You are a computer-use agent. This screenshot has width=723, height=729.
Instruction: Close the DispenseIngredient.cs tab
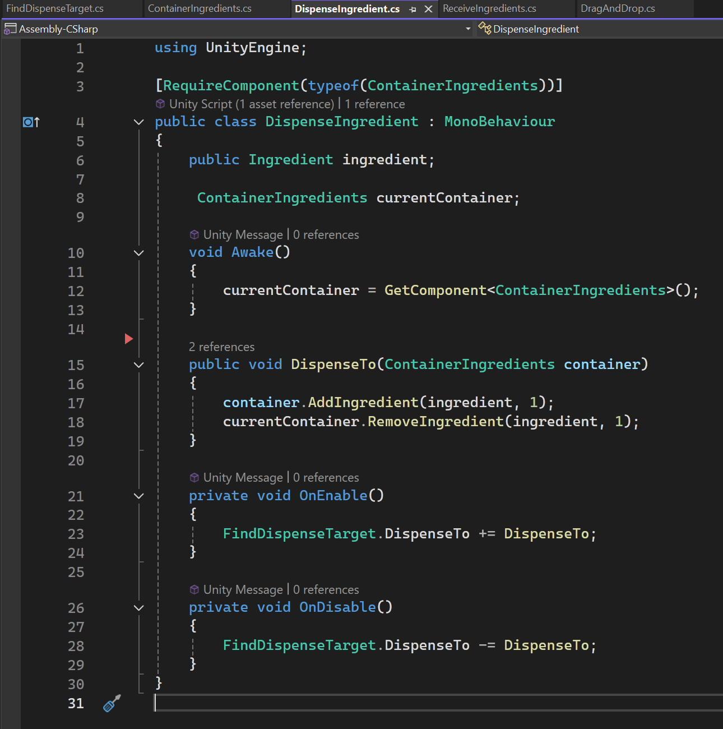[428, 9]
